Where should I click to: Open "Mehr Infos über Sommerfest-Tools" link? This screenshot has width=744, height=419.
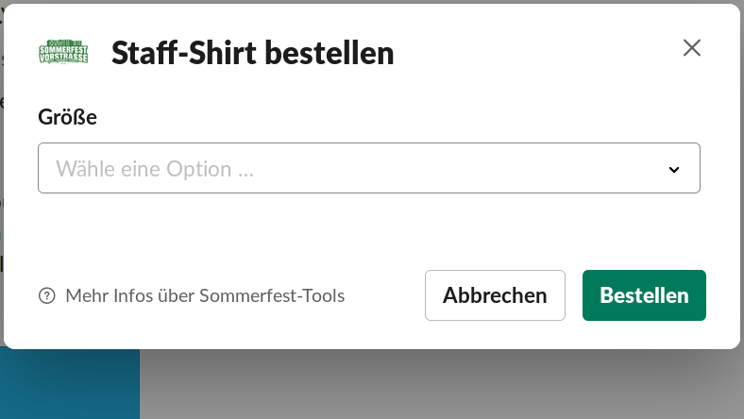[x=204, y=296]
